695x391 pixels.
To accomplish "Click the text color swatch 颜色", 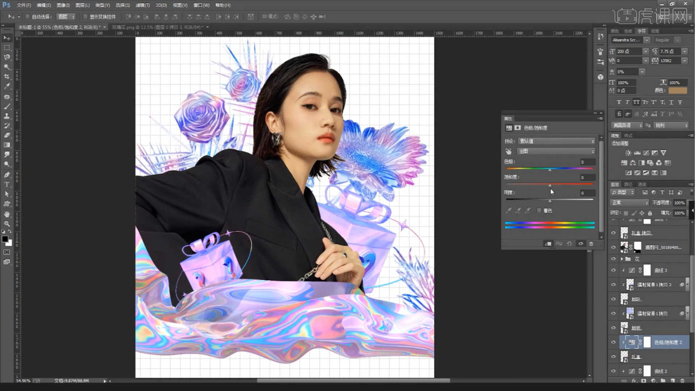I will (678, 91).
